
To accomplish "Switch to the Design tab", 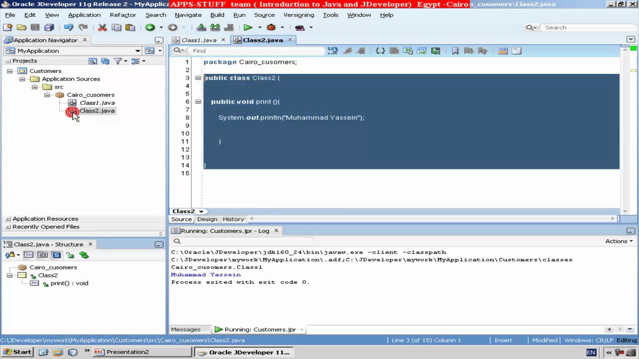I will 207,219.
